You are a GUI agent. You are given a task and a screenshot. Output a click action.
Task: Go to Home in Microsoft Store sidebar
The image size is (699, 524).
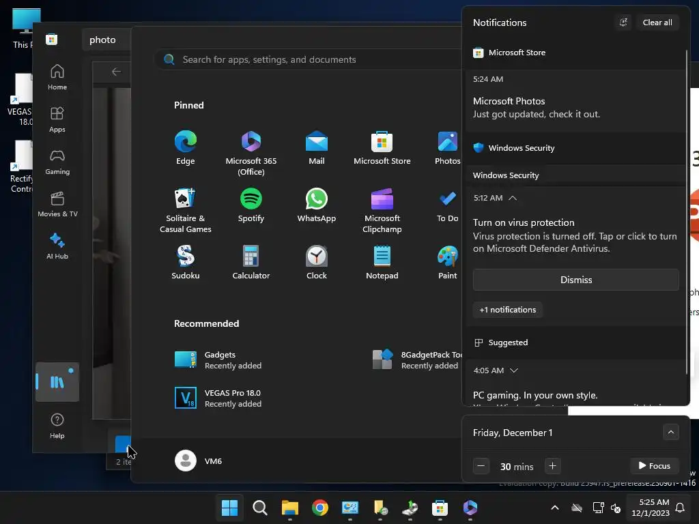coord(57,77)
